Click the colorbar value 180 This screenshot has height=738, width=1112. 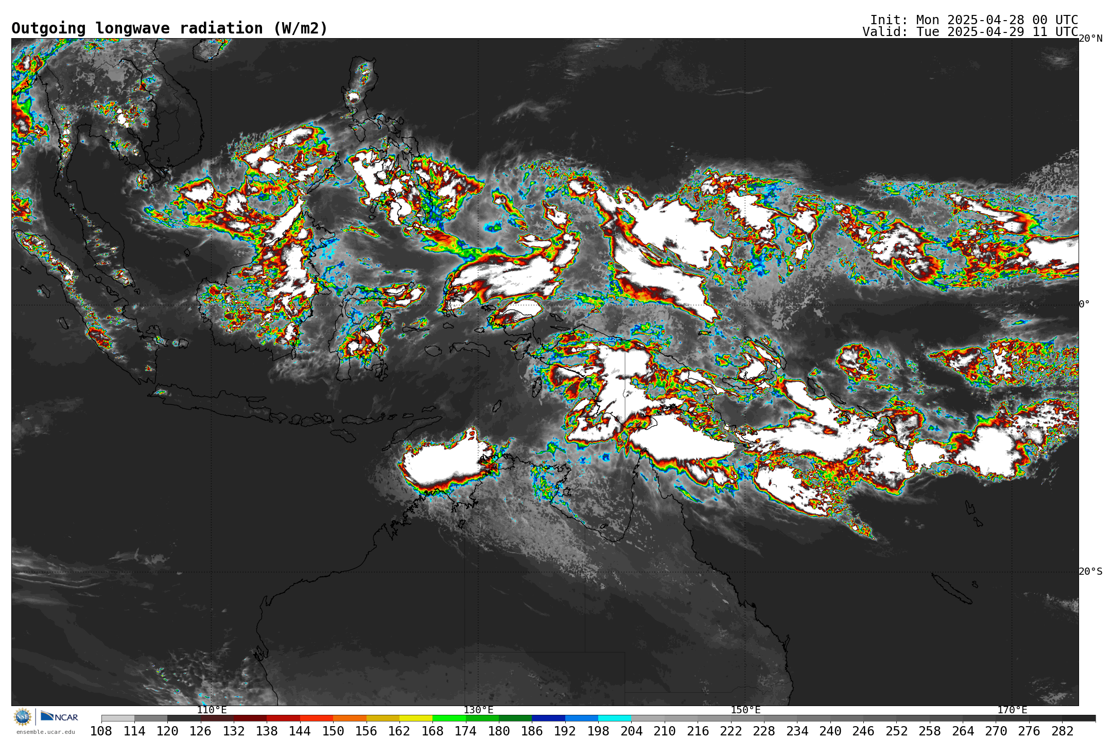click(499, 731)
